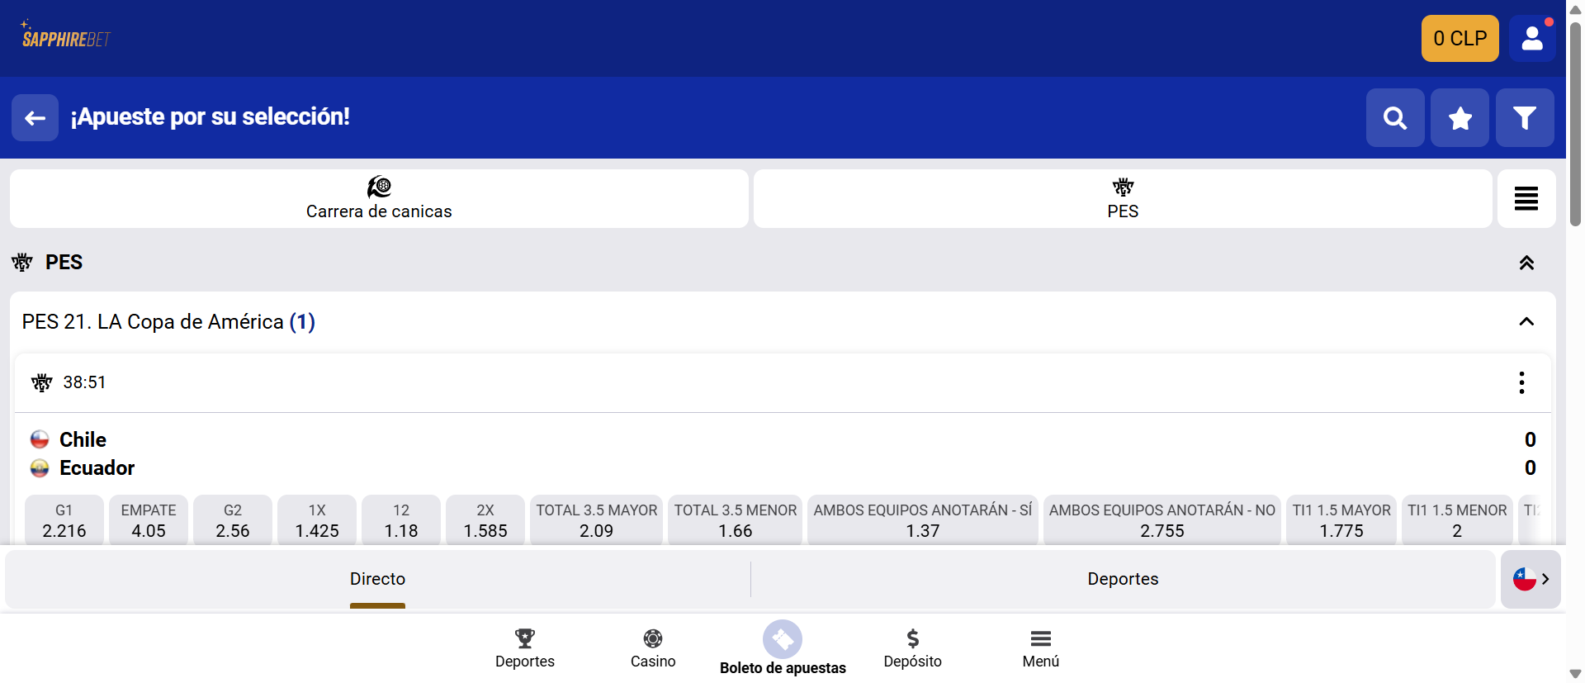The image size is (1585, 683).
Task: Click the 38:51 match timer
Action: pos(84,382)
